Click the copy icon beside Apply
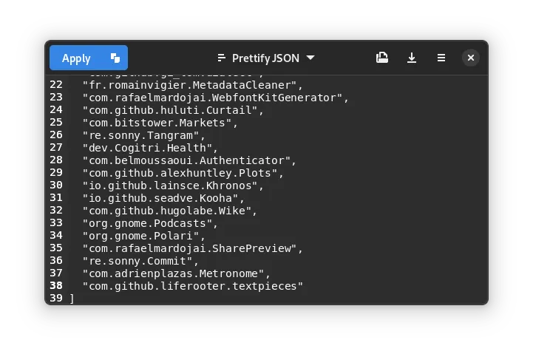The height and width of the screenshot is (354, 533). [x=115, y=58]
